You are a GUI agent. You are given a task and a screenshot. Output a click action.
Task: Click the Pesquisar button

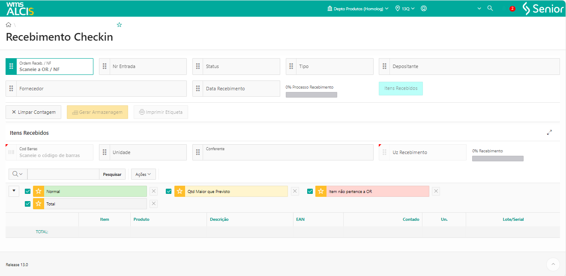click(x=113, y=174)
